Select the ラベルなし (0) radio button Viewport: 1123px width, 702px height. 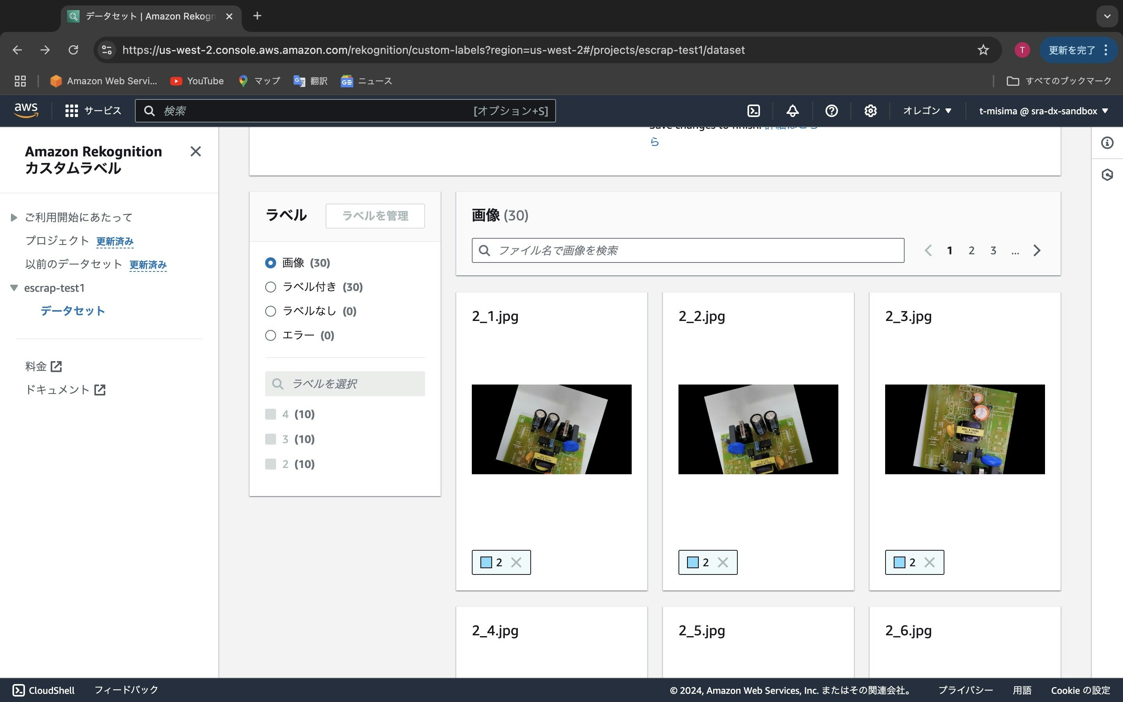(x=271, y=311)
